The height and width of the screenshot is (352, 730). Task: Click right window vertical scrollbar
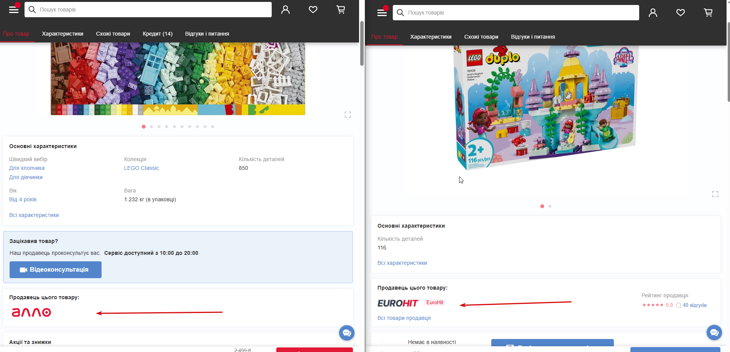[x=729, y=61]
